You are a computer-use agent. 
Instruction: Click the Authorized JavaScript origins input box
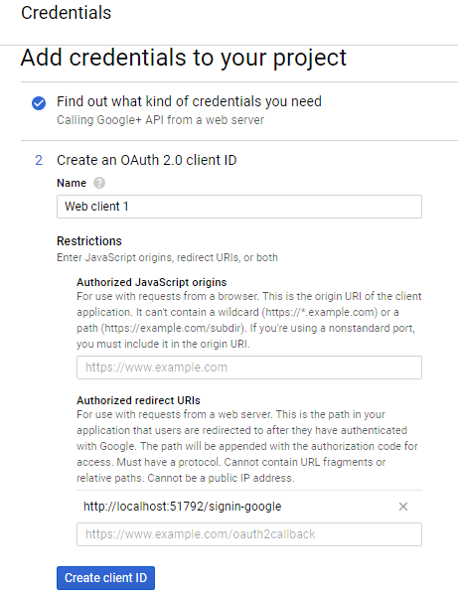249,368
